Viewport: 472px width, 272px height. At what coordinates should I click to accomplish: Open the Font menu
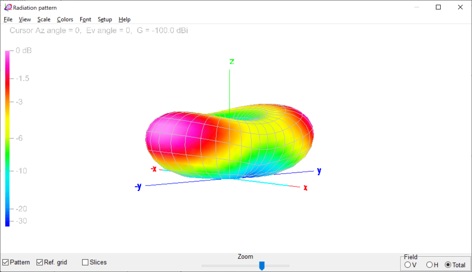pos(85,19)
